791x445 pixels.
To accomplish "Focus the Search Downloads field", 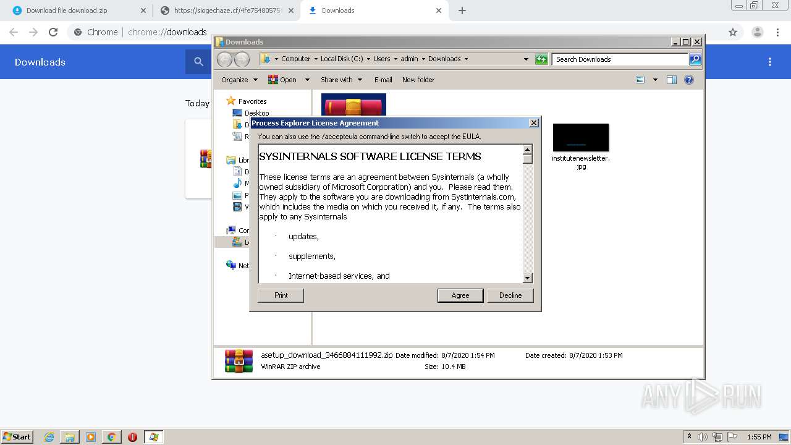I will [620, 59].
